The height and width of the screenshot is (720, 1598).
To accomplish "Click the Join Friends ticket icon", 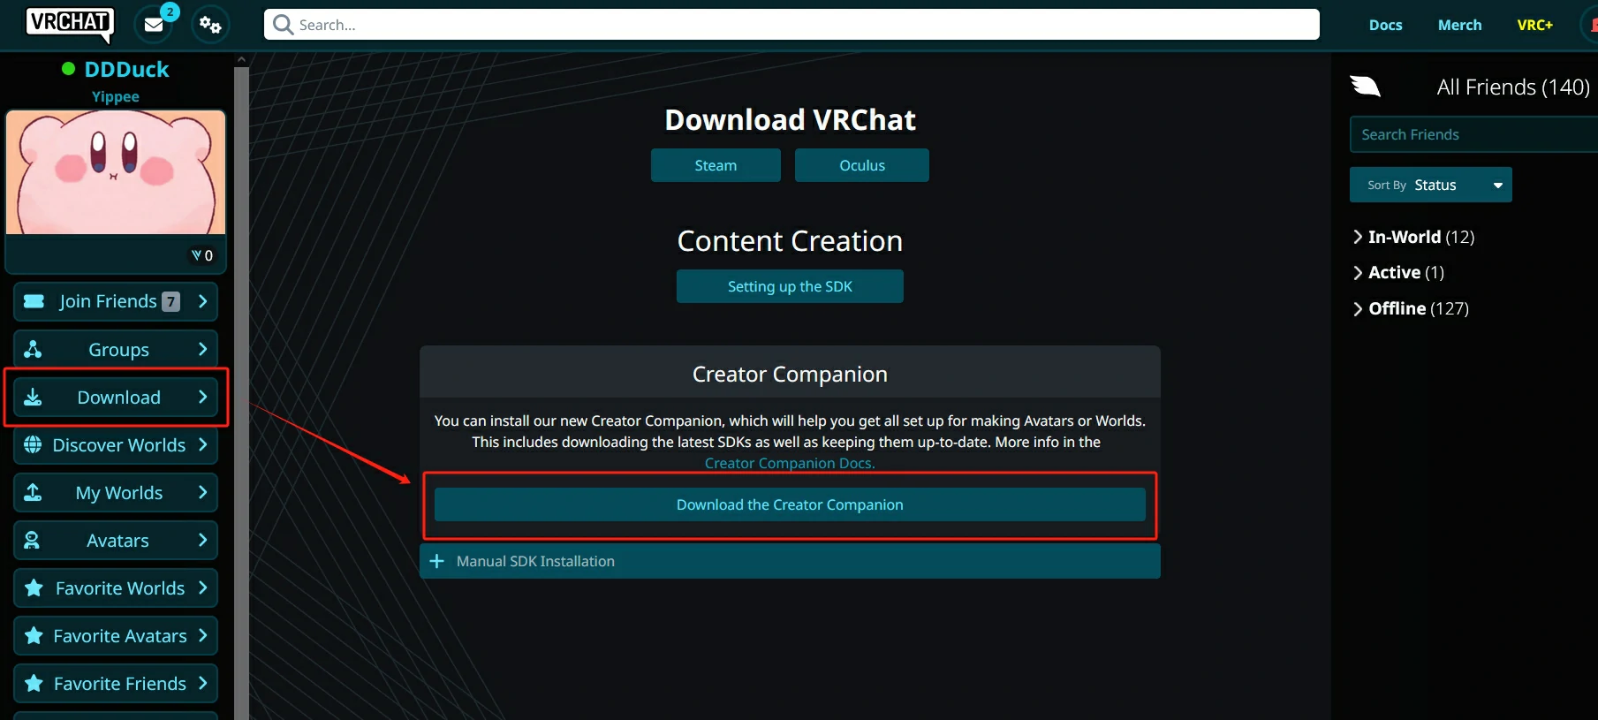I will pyautogui.click(x=34, y=301).
